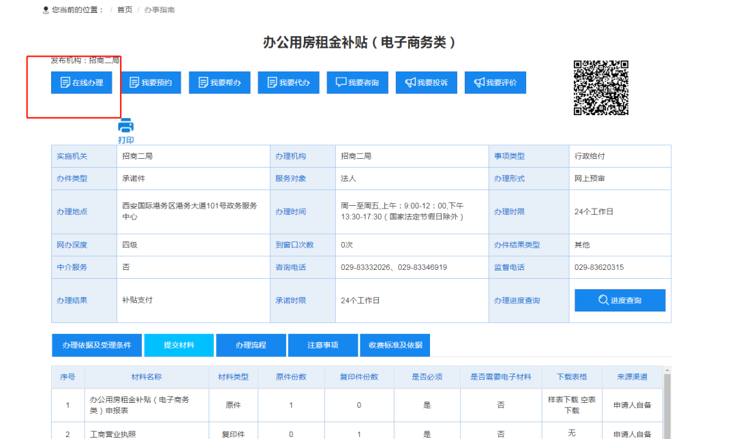Click the 原件份数 column header
This screenshot has height=439, width=736.
point(291,376)
